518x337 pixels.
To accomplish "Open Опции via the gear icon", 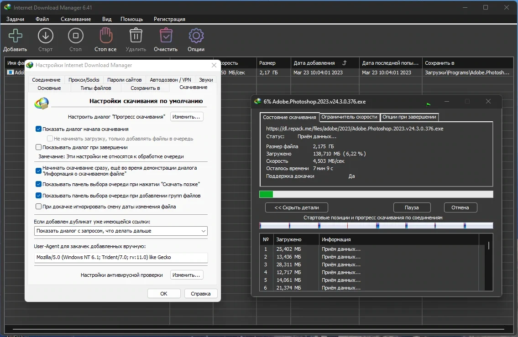I will 196,36.
